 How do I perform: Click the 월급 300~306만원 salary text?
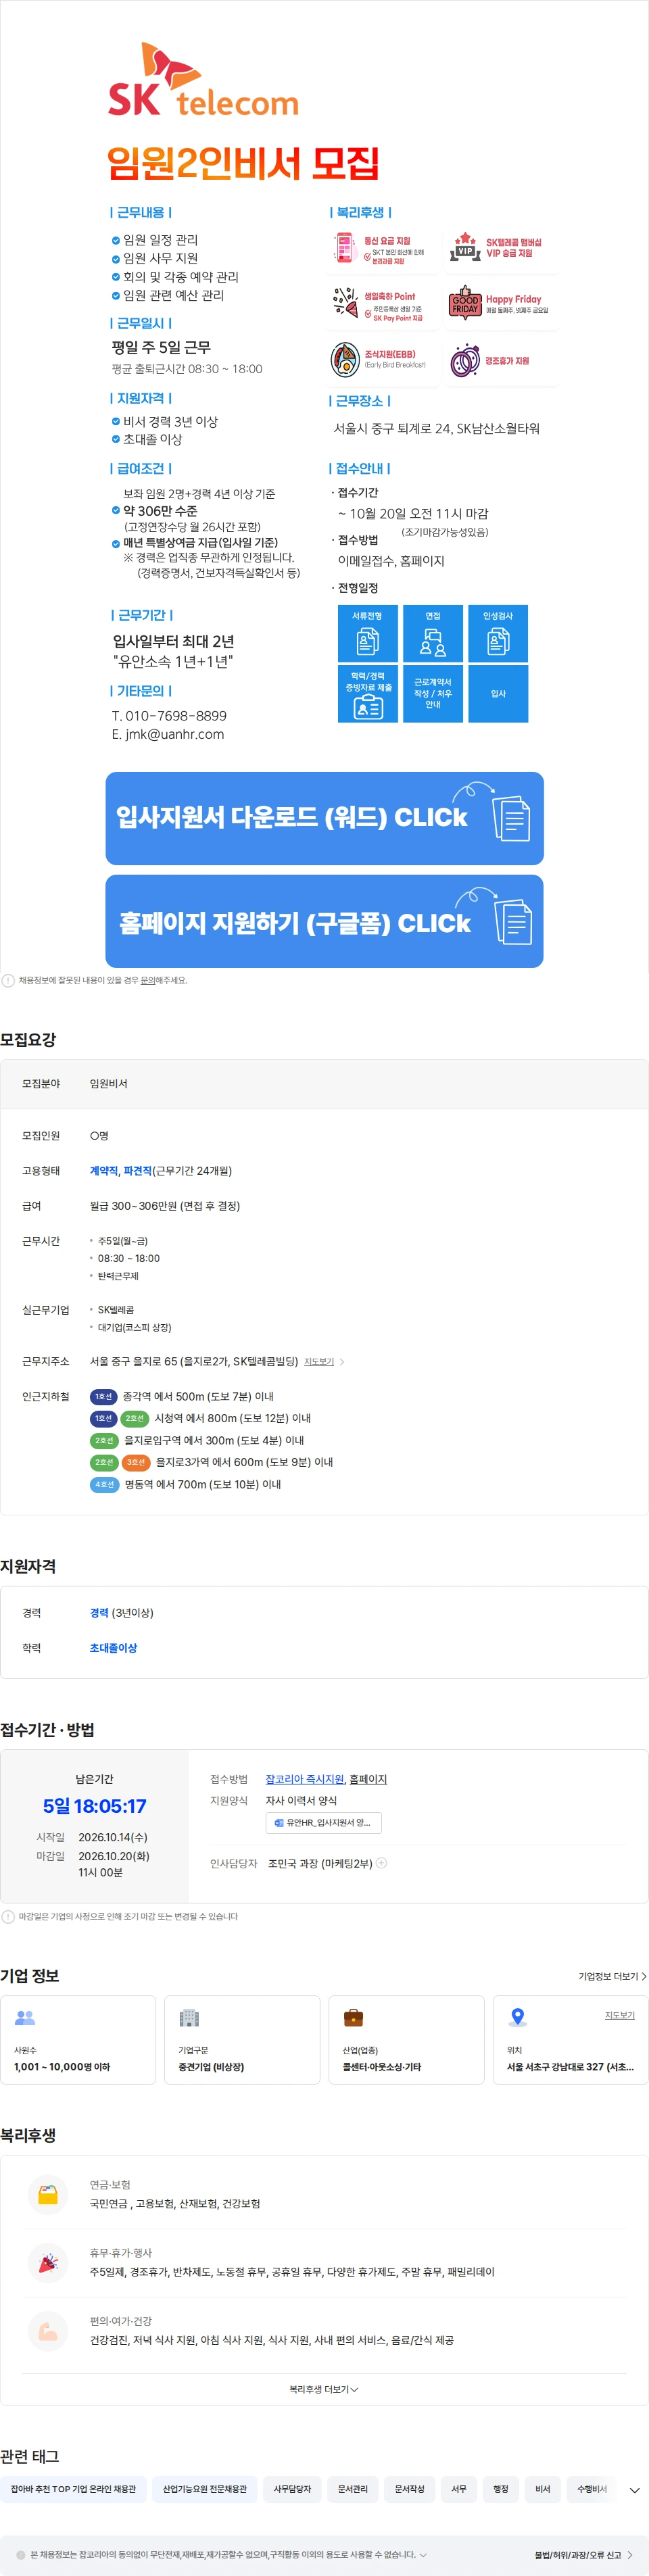[165, 1206]
